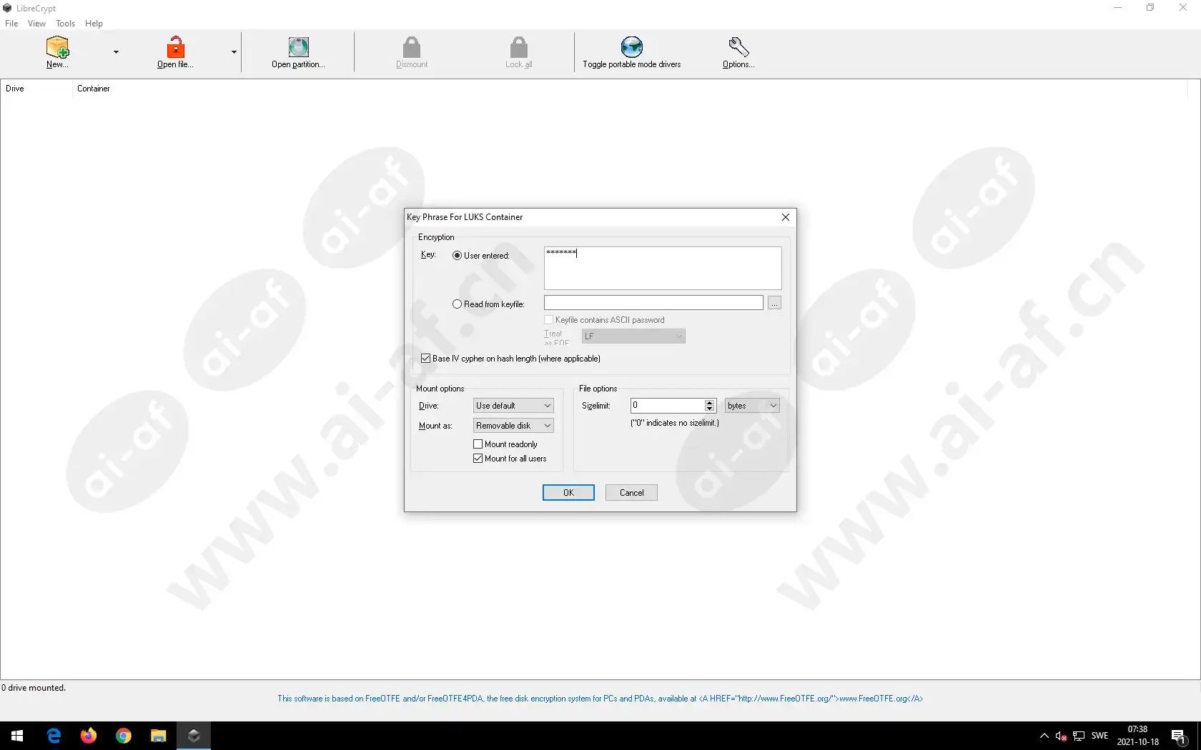The image size is (1201, 750).
Task: Open the bytes unit dropdown
Action: point(752,405)
